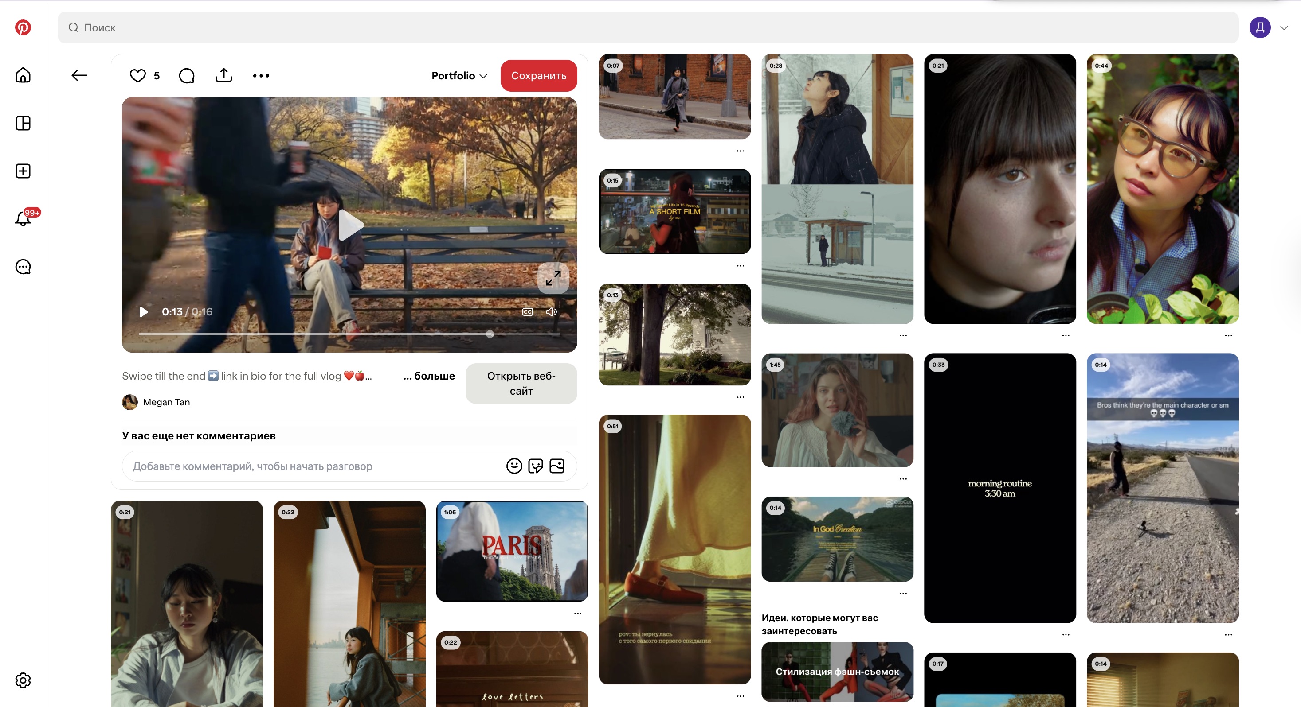Open the messages chat icon
1301x707 pixels.
tap(23, 266)
